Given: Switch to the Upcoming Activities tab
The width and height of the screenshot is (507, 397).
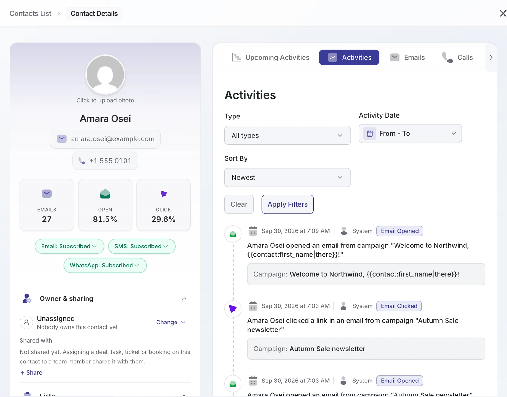Looking at the screenshot, I should coord(270,57).
